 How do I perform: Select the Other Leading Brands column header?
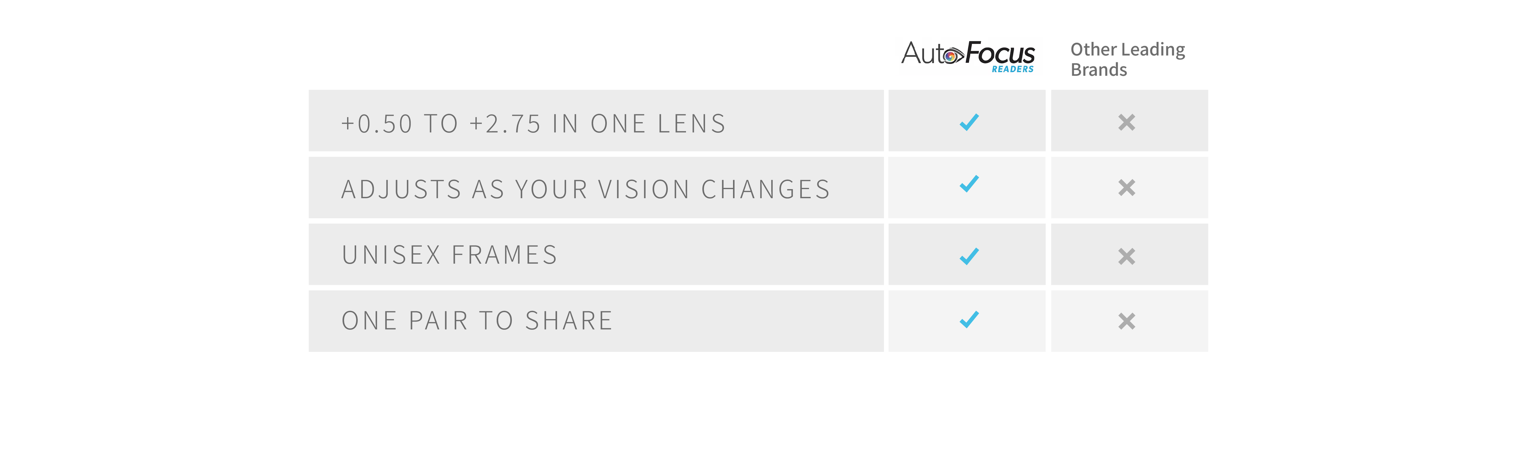[x=1128, y=59]
